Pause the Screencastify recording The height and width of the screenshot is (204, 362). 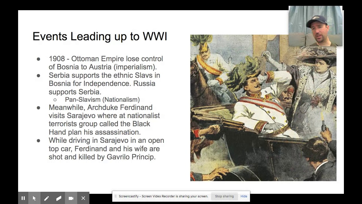[23, 198]
